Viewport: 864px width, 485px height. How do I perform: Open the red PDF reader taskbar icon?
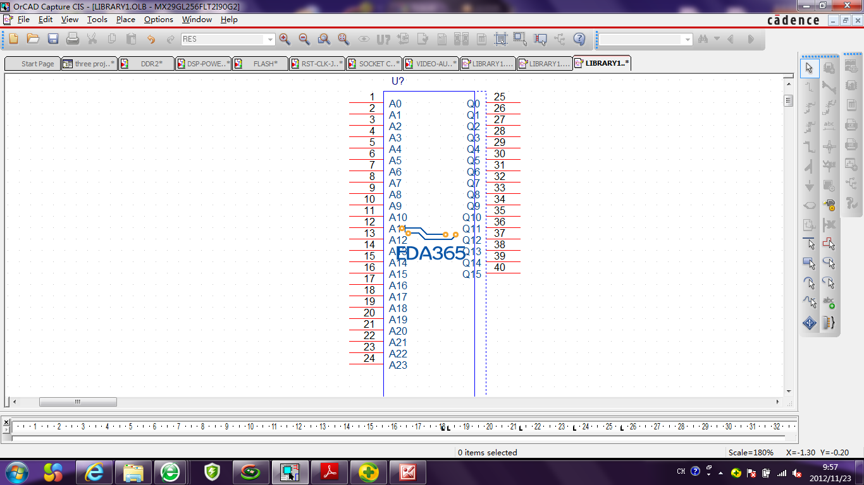[330, 472]
